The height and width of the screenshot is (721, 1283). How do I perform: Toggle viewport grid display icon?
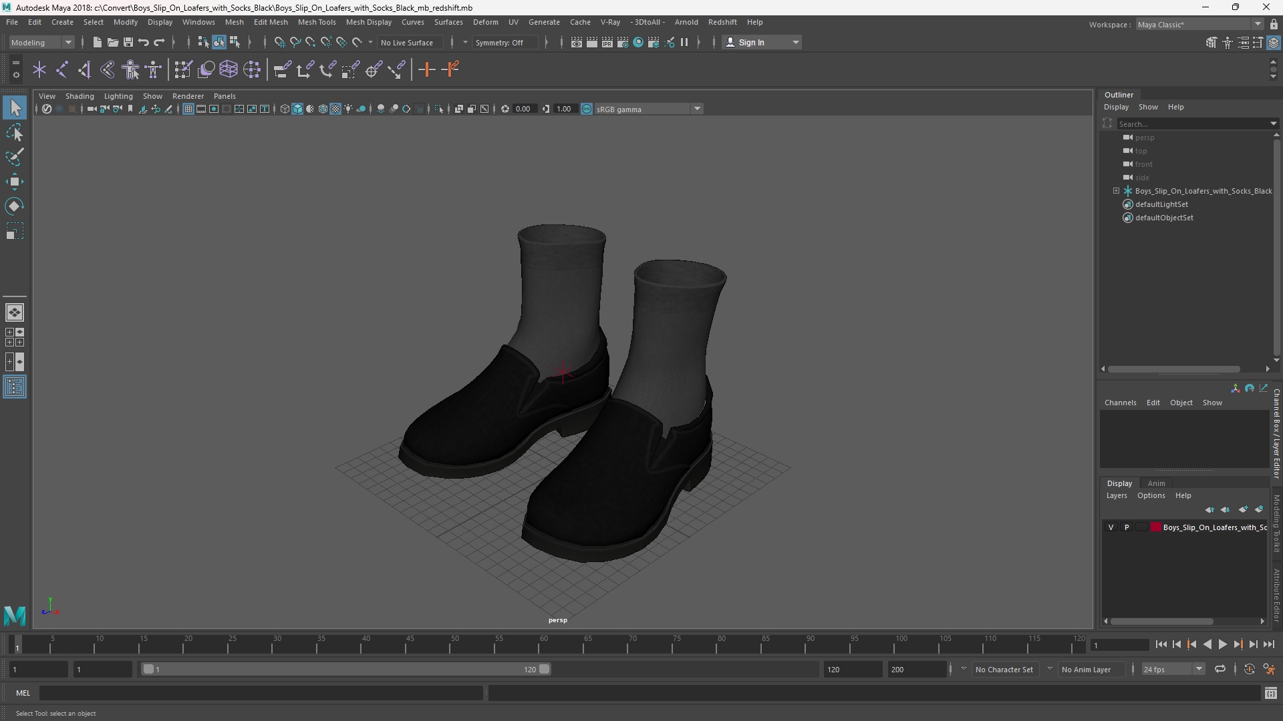pos(188,109)
